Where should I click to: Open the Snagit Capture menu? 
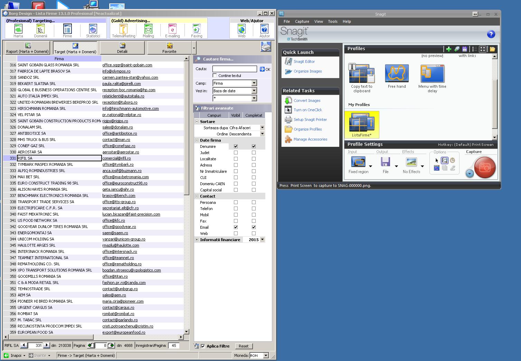(302, 21)
